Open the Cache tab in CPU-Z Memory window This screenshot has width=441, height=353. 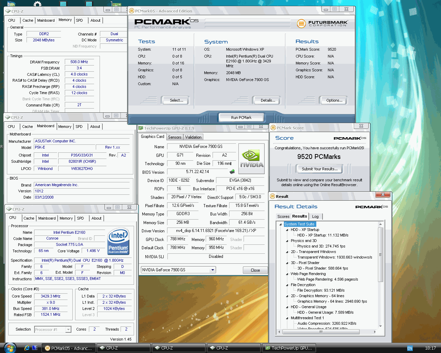click(28, 20)
